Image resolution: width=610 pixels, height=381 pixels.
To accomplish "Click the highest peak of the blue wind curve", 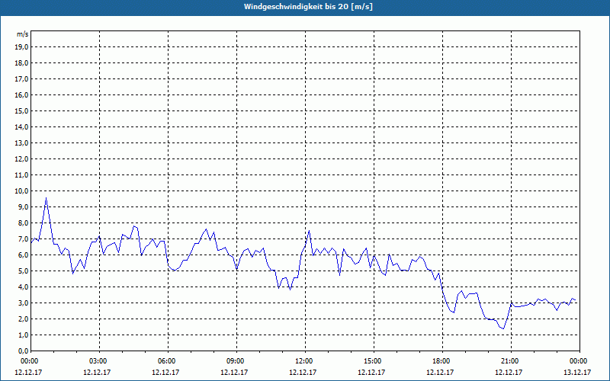I will click(x=47, y=198).
